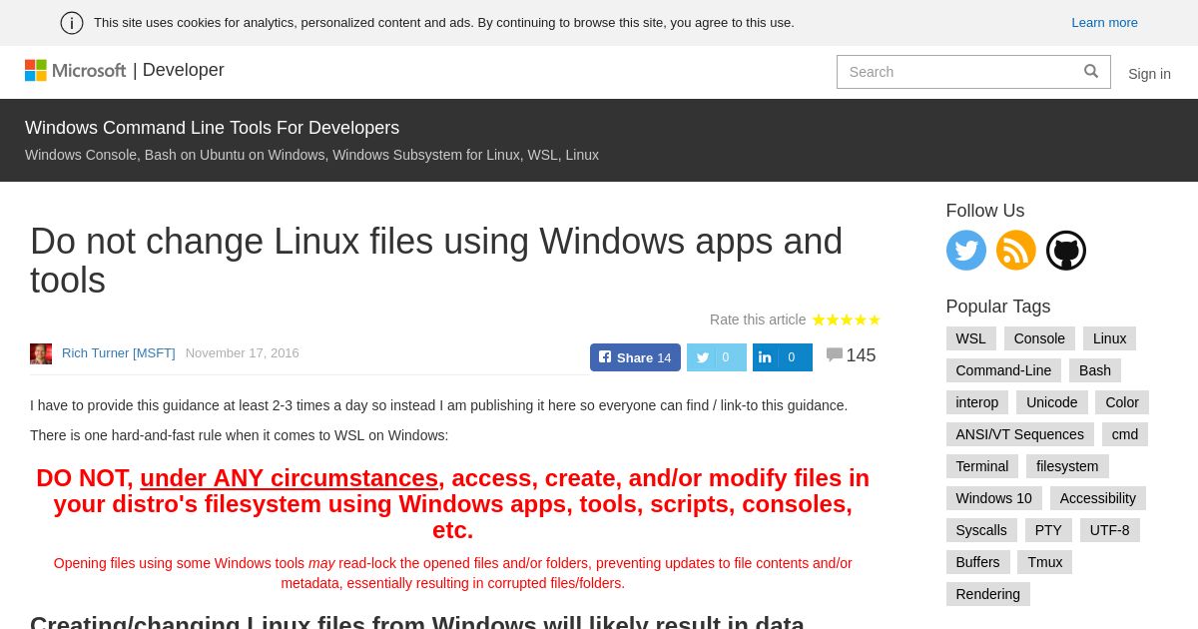
Task: Open the Twitter follow icon
Action: click(x=965, y=251)
